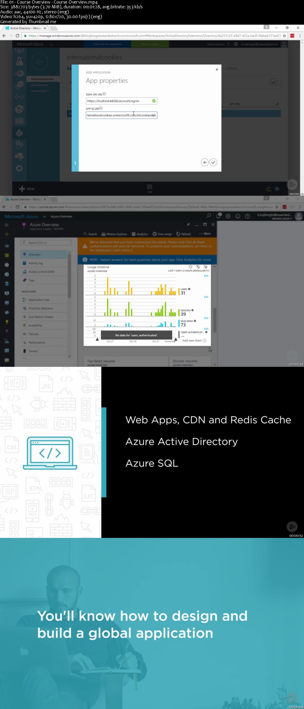Open Metrics Explorer from blade toolbar

(114, 234)
